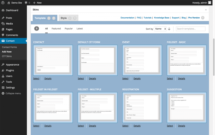
Task: Switch to the Style tab
Action: [x=68, y=18]
